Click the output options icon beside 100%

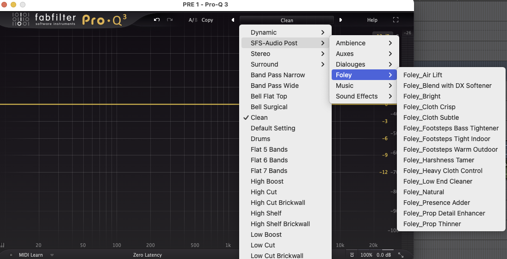click(352, 255)
